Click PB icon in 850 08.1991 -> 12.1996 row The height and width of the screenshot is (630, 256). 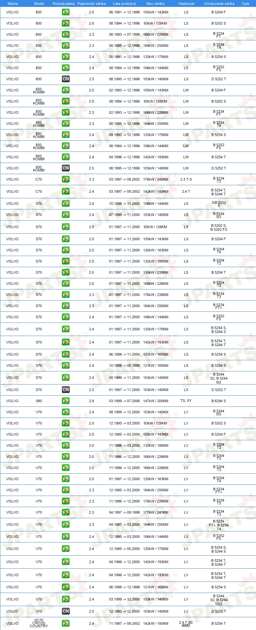[66, 57]
